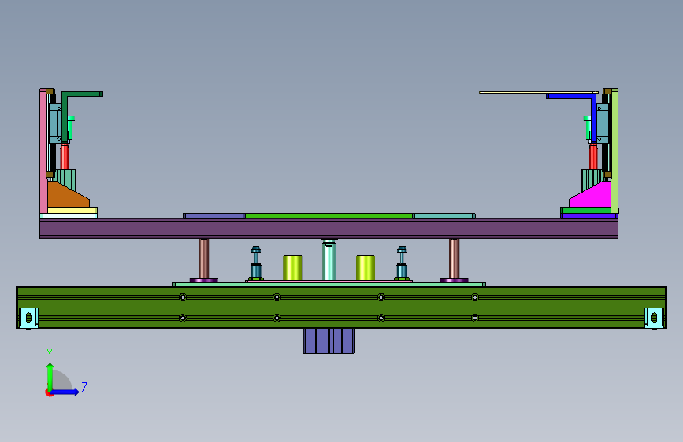Click the red origin dot of the coordinate triad
Screen dimensions: 683x442
pyautogui.click(x=48, y=393)
